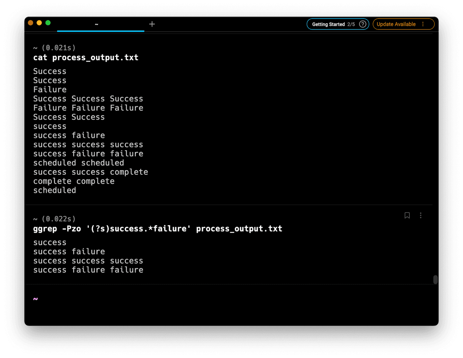
Task: Bookmark the ggrep command block
Action: [x=407, y=215]
